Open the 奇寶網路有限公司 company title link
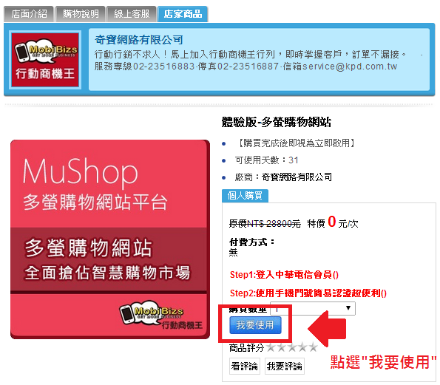Viewport: 440px width, 385px height. 138,40
